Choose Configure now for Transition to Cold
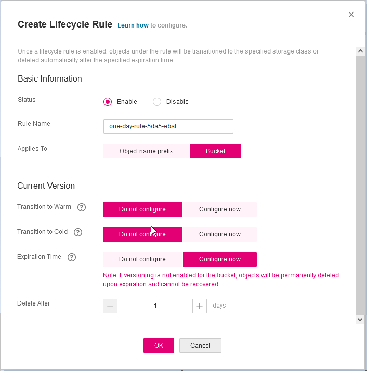Screen dimensions: 367x371 pos(219,234)
